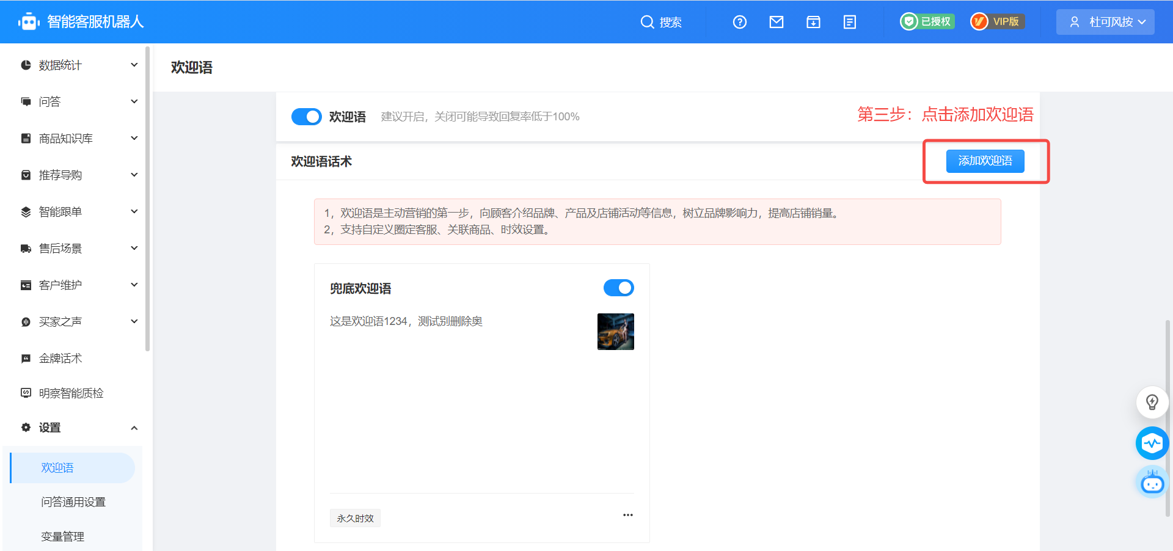Click the 添加欢迎语 button

pyautogui.click(x=985, y=161)
